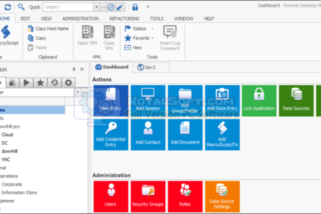Image resolution: width=321 pixels, height=214 pixels.
Task: Open the VIEW ribbon tab
Action: point(46,19)
